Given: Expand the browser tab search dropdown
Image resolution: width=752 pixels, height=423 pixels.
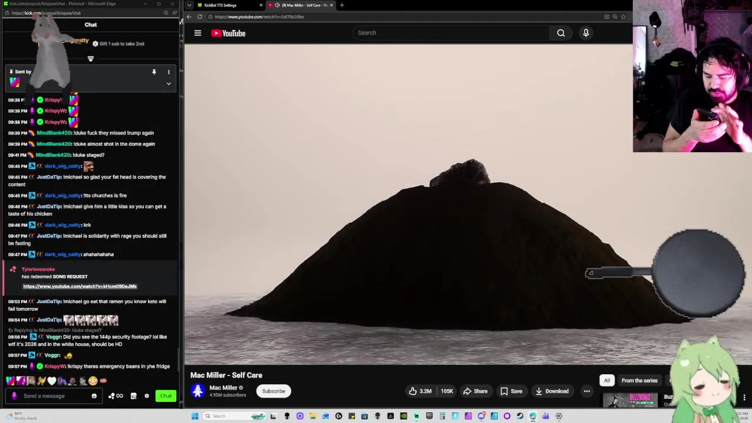Looking at the screenshot, I should [189, 5].
